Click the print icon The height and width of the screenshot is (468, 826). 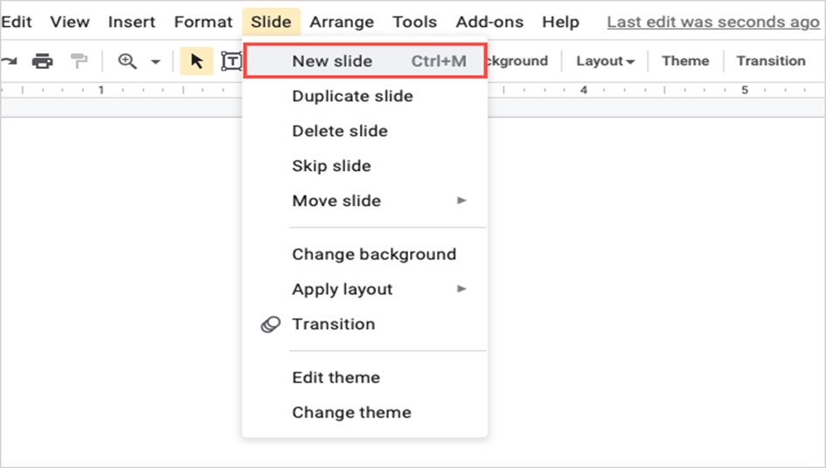pos(42,61)
